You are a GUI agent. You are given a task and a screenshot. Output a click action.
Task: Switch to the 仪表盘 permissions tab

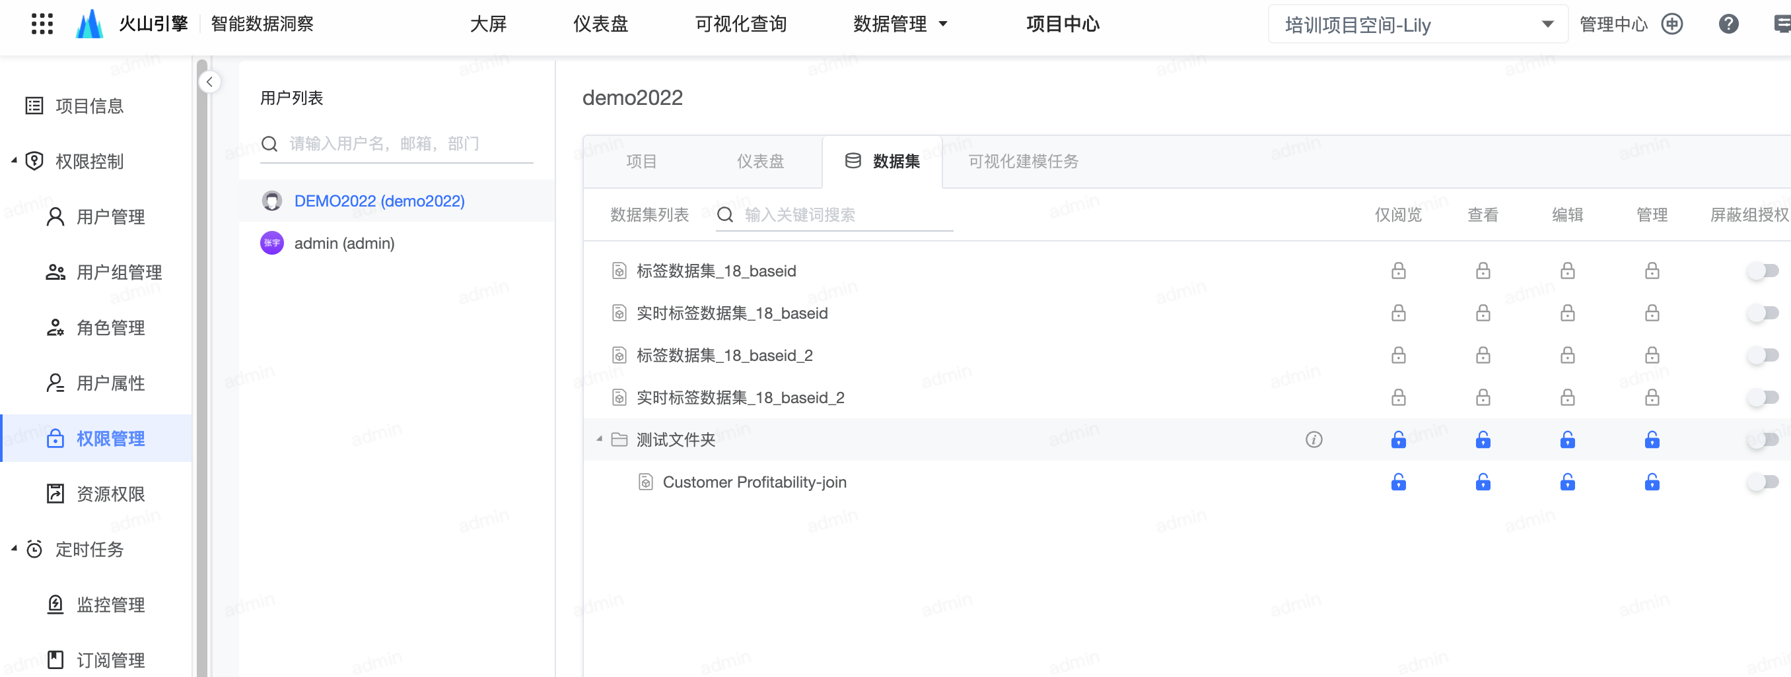tap(760, 162)
